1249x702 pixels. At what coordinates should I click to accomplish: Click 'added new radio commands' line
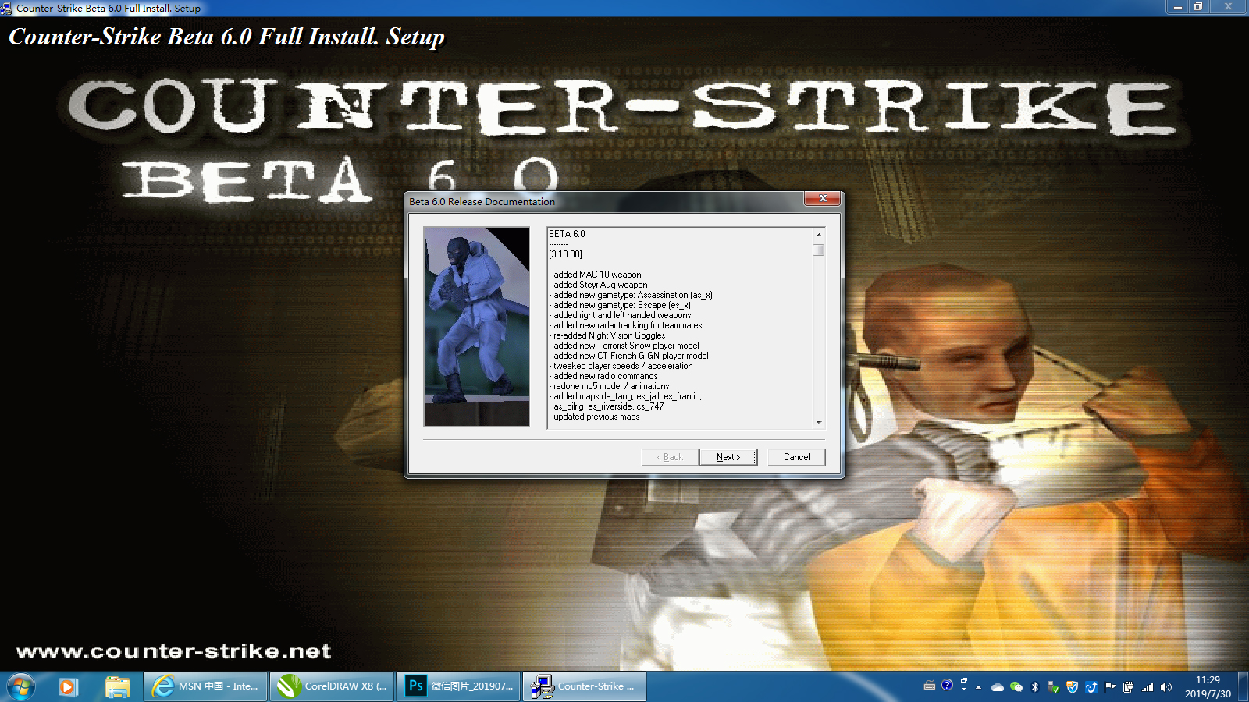pyautogui.click(x=605, y=376)
